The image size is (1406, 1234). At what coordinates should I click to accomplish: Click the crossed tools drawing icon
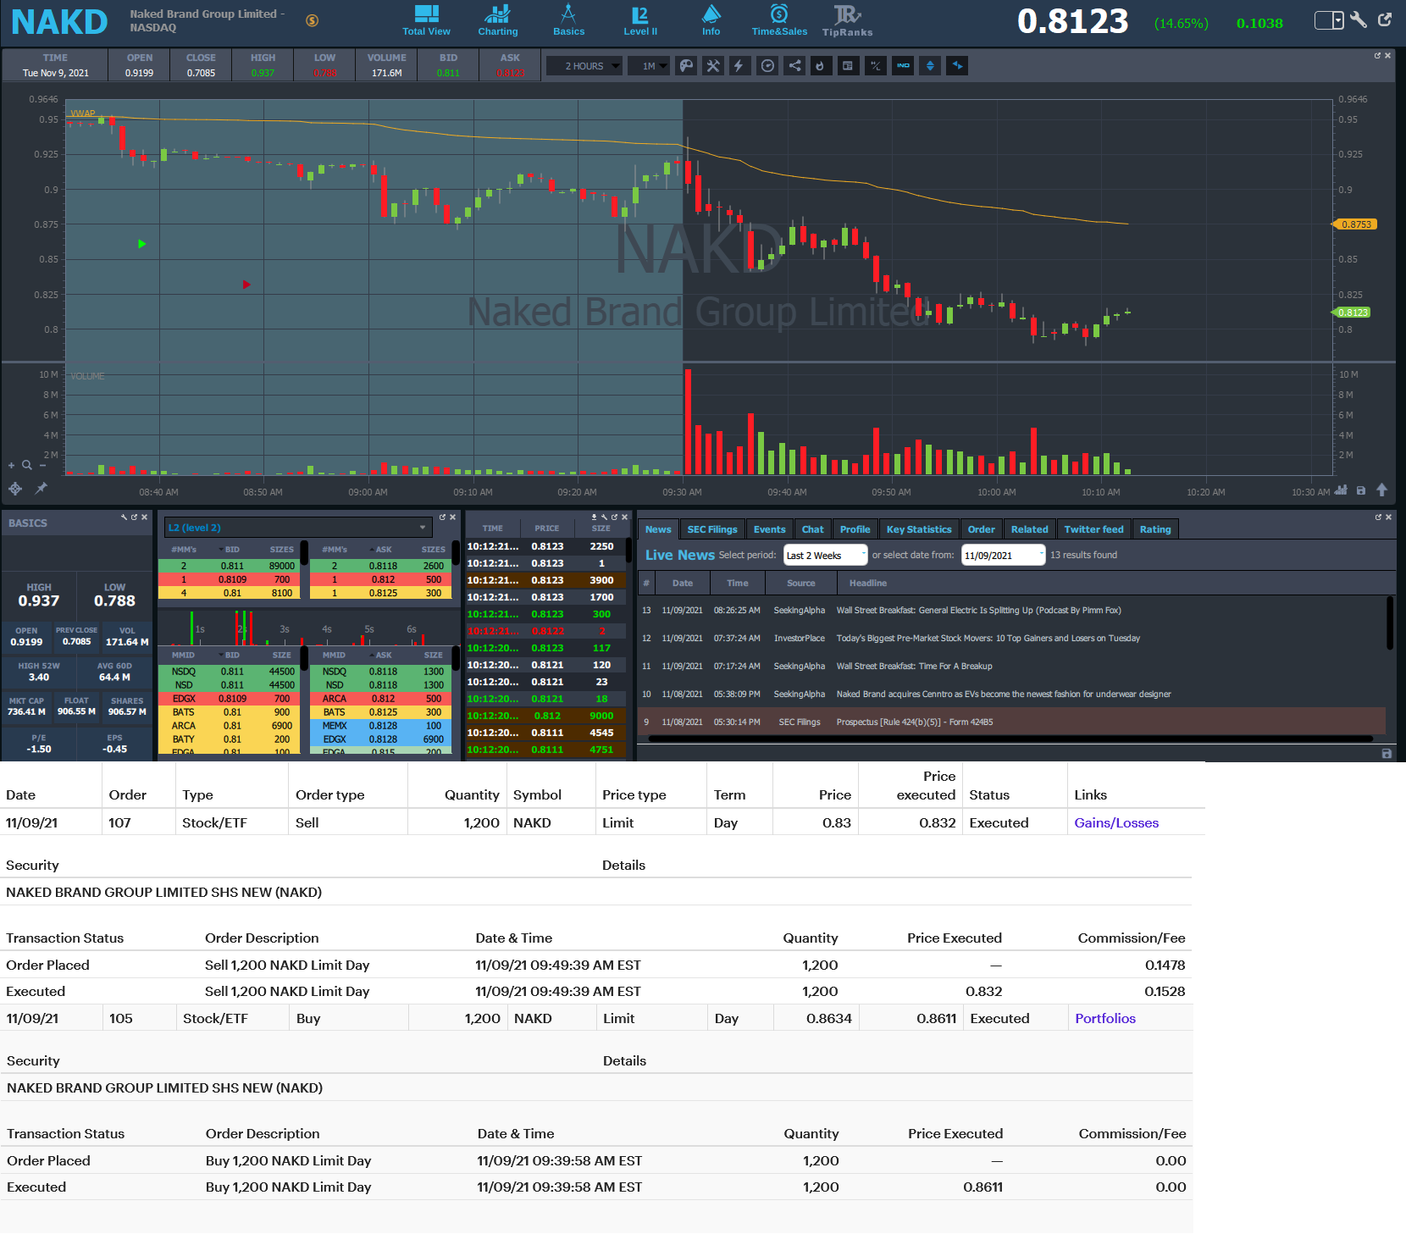tap(713, 66)
